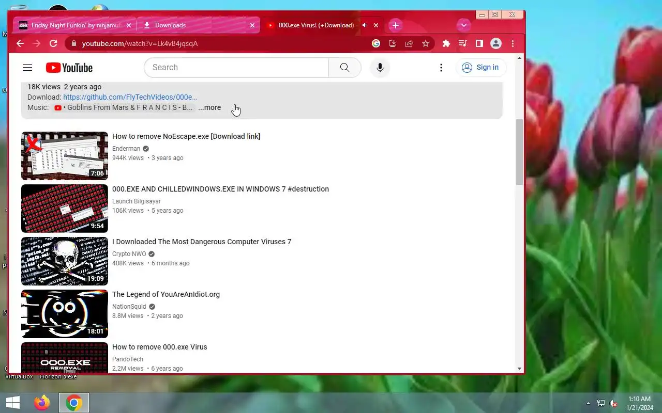Click the page vertical scrollbar thumb
Viewport: 662px width, 413px height.
point(520,152)
